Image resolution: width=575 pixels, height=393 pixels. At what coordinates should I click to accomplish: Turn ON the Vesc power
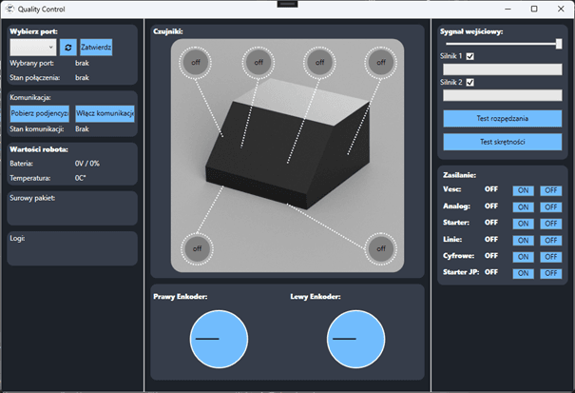(x=523, y=190)
